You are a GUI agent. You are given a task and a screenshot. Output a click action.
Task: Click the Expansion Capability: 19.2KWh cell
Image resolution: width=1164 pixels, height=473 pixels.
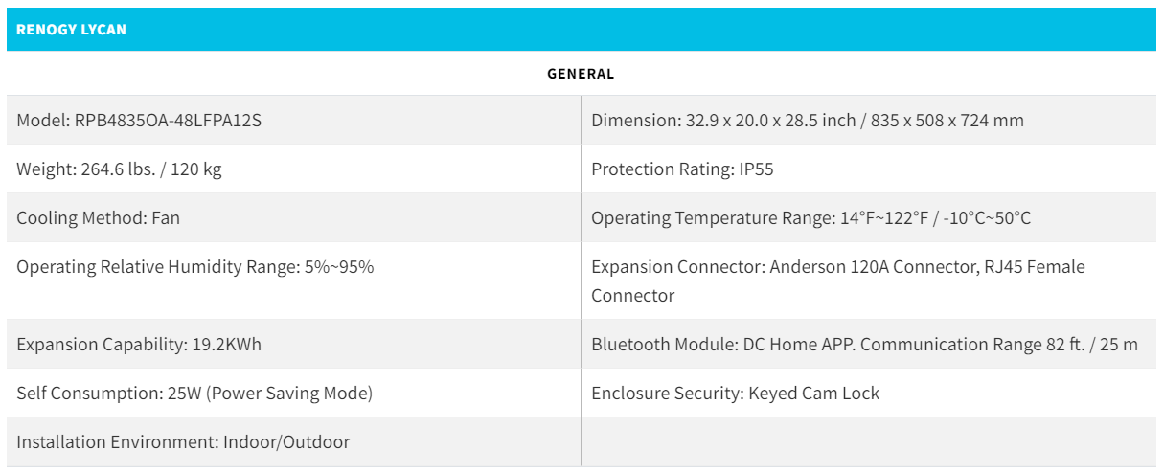pyautogui.click(x=138, y=345)
